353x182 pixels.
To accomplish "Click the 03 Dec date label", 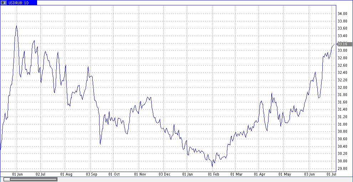I will click(164, 175).
